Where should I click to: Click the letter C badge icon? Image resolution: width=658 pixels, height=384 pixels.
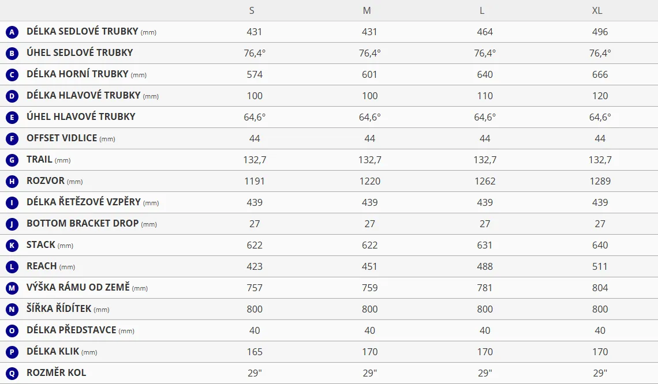12,75
